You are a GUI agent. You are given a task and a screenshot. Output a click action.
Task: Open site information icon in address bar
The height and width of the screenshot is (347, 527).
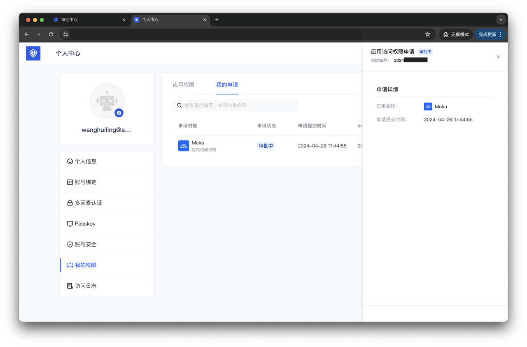point(66,35)
